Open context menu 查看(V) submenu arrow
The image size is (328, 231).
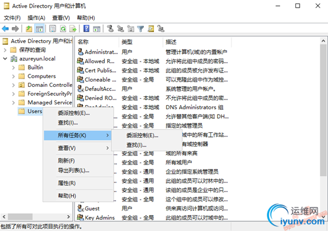pyautogui.click(x=108, y=148)
